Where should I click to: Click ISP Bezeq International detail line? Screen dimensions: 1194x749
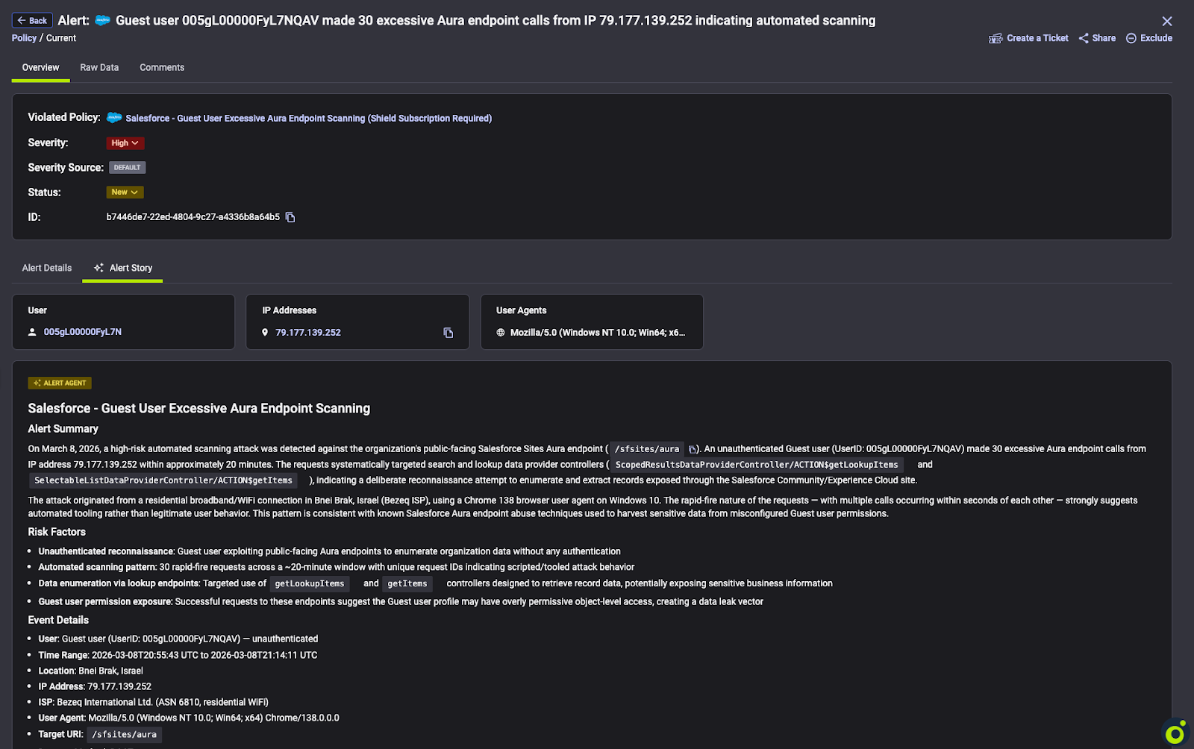coord(153,702)
